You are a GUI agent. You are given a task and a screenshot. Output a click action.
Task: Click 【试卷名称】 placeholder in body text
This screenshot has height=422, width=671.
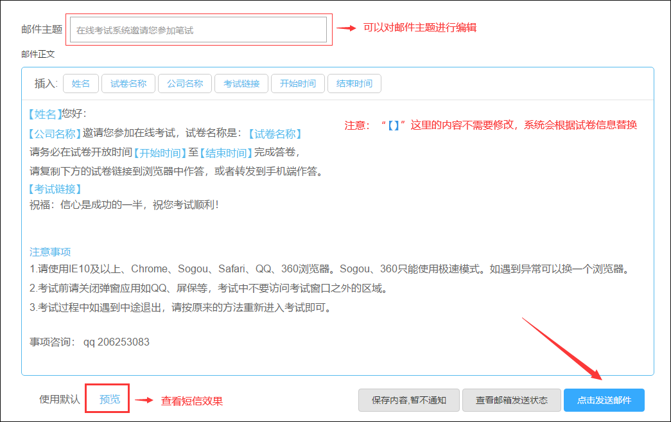tap(274, 134)
